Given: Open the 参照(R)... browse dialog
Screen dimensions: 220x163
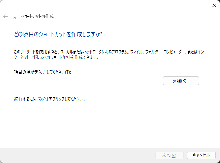Looking at the screenshot, I should pos(181,81).
